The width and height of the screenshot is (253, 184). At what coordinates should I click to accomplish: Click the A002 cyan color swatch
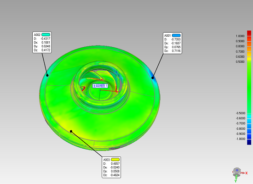tap(46, 34)
